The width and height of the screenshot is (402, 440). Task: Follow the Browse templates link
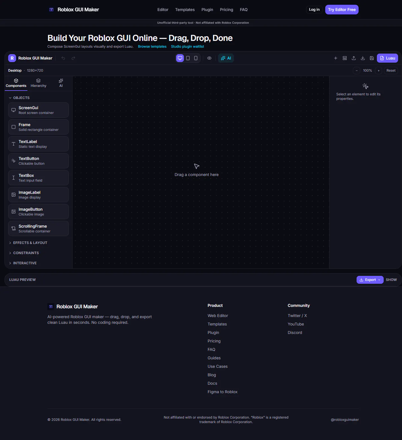(152, 47)
